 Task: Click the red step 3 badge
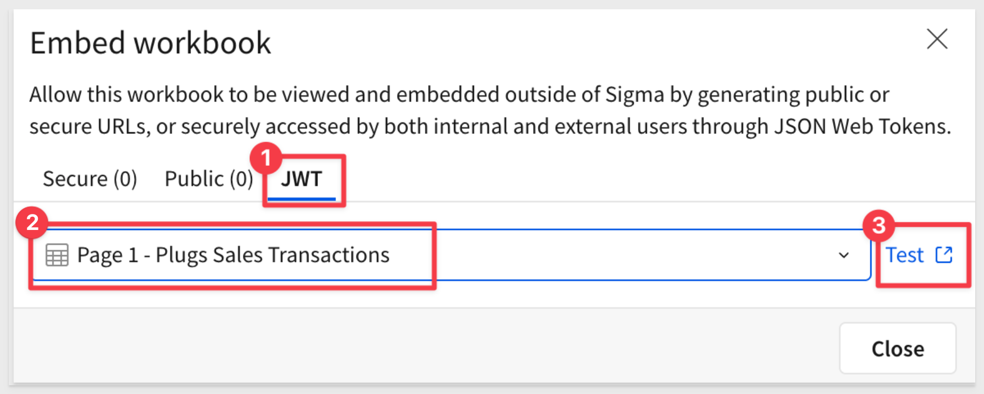(x=879, y=225)
